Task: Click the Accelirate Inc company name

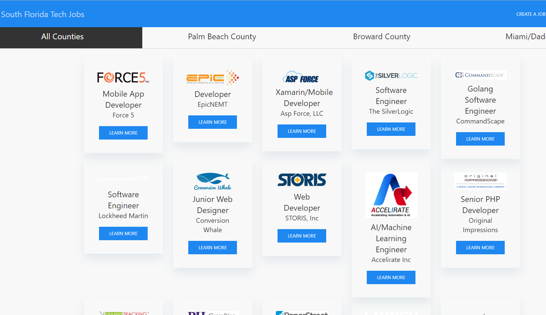Action: point(391,260)
